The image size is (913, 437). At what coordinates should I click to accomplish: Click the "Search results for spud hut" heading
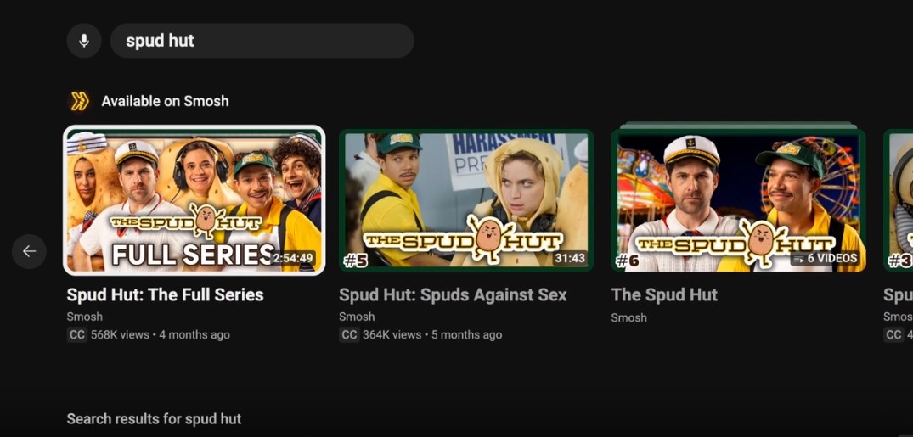coord(154,418)
